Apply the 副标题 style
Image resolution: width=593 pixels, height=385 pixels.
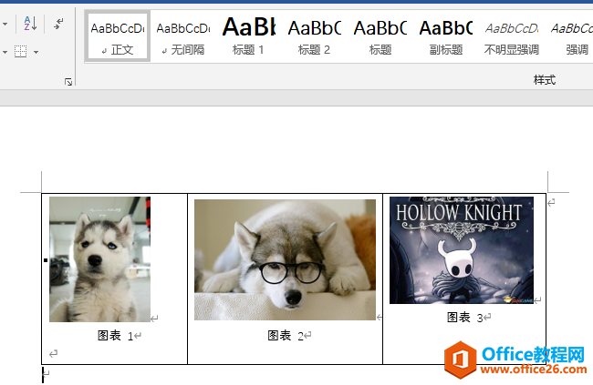coord(446,36)
